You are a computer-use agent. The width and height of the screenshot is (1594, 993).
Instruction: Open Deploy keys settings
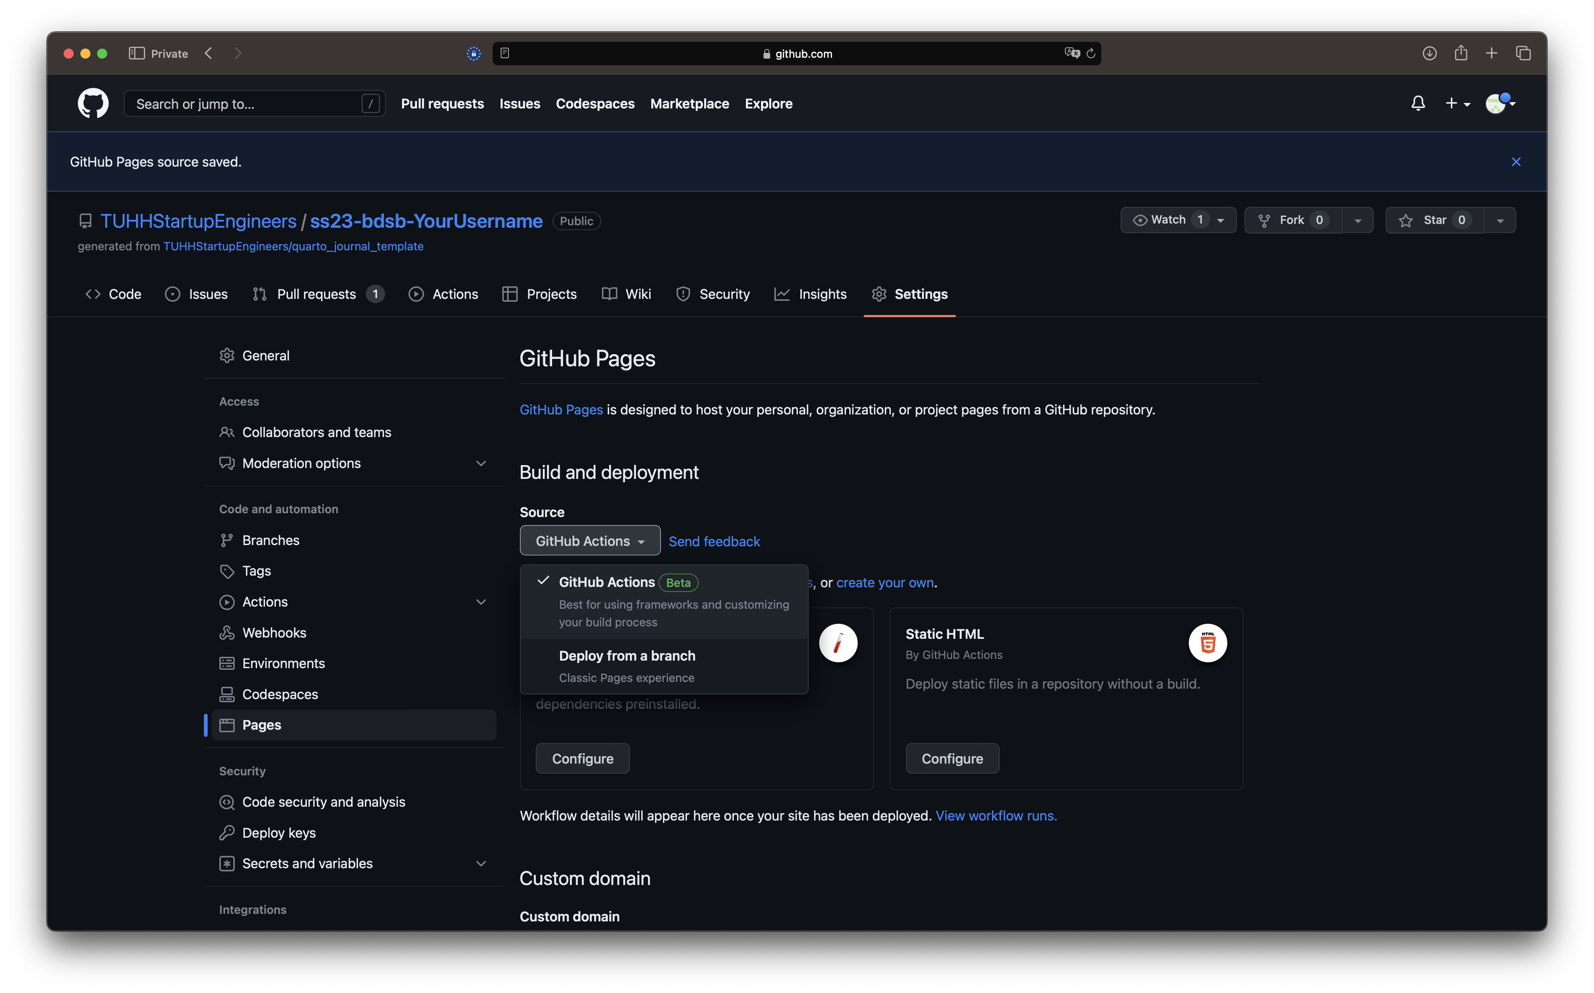coord(354,833)
